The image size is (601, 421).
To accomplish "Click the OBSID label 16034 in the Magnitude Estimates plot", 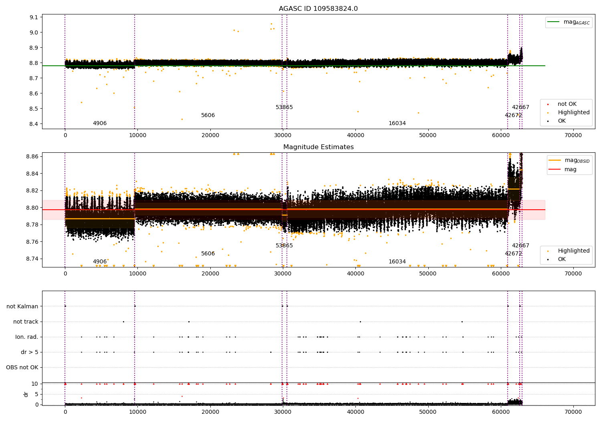I will tap(397, 262).
